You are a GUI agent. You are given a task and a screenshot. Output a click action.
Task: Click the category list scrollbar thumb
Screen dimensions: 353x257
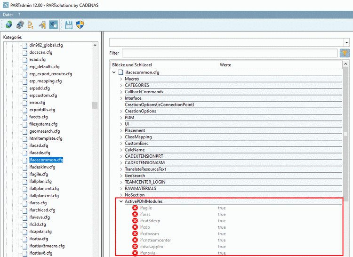[95, 105]
